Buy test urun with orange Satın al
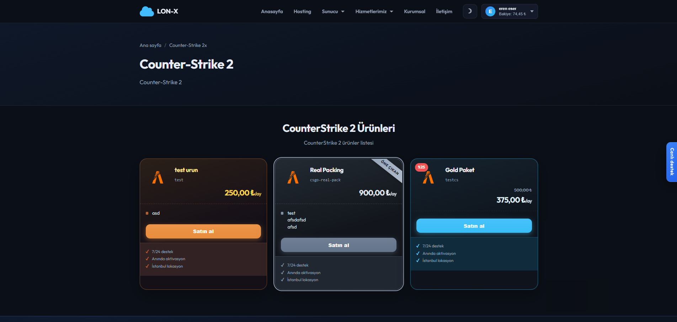 pos(203,231)
